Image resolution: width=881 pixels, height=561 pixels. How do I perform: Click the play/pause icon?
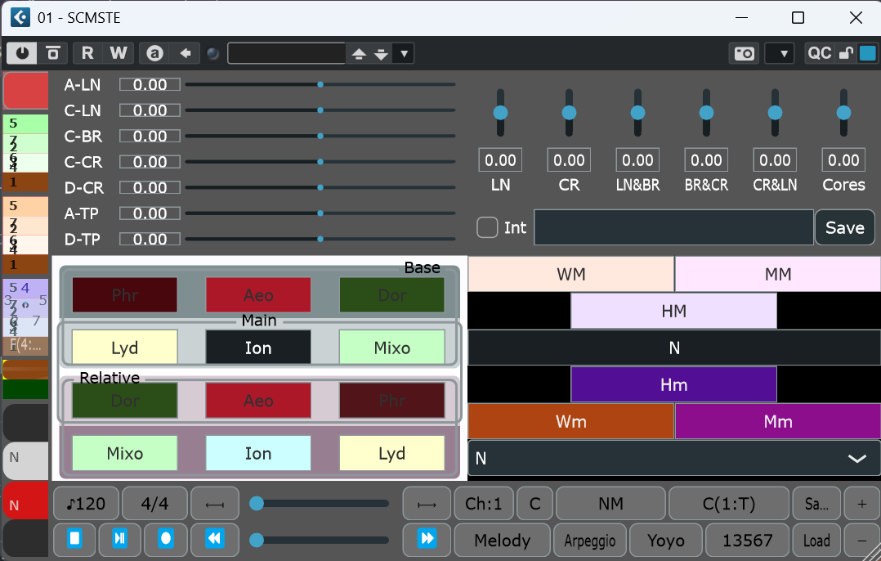click(x=119, y=539)
